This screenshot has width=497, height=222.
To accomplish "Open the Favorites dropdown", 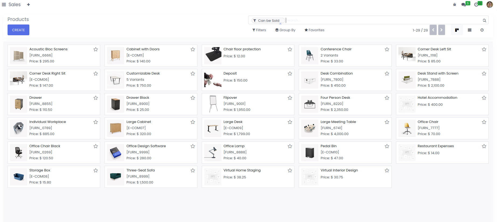I will point(314,30).
